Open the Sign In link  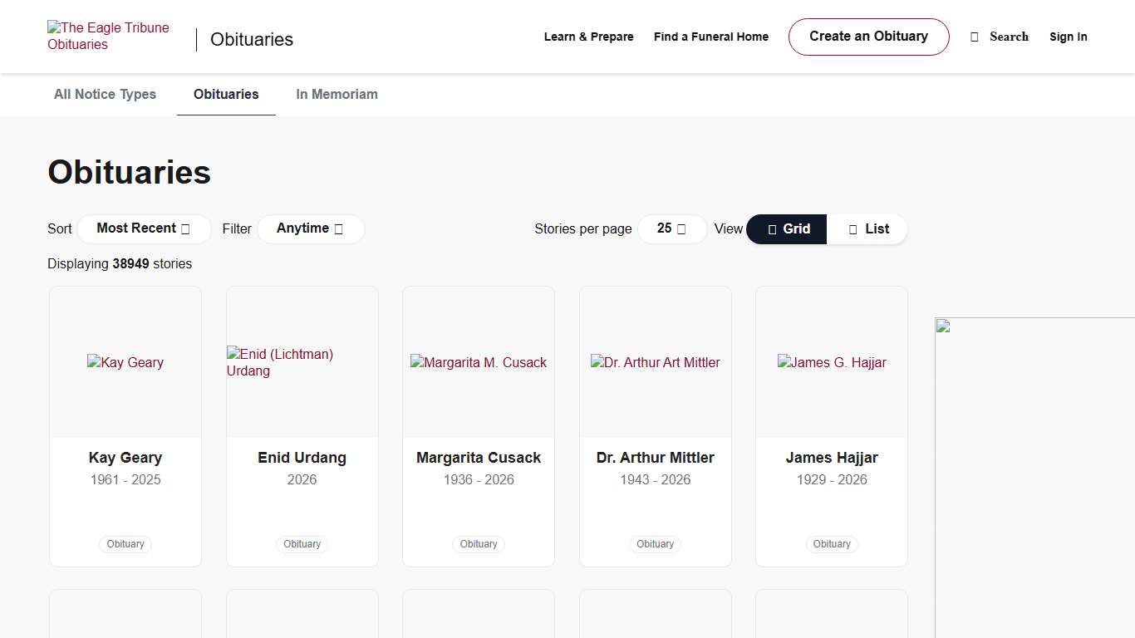pos(1068,37)
